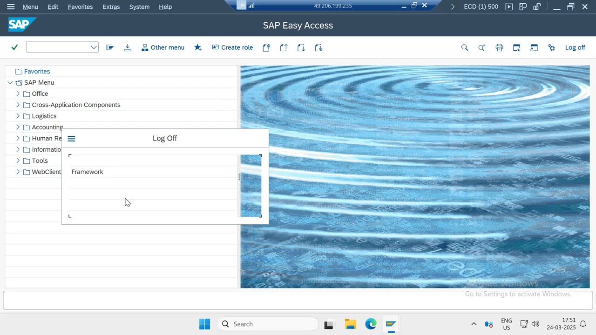Screen dimensions: 596x335
Task: Click the splitter handle in Log Off dialog
Action: click(239, 177)
